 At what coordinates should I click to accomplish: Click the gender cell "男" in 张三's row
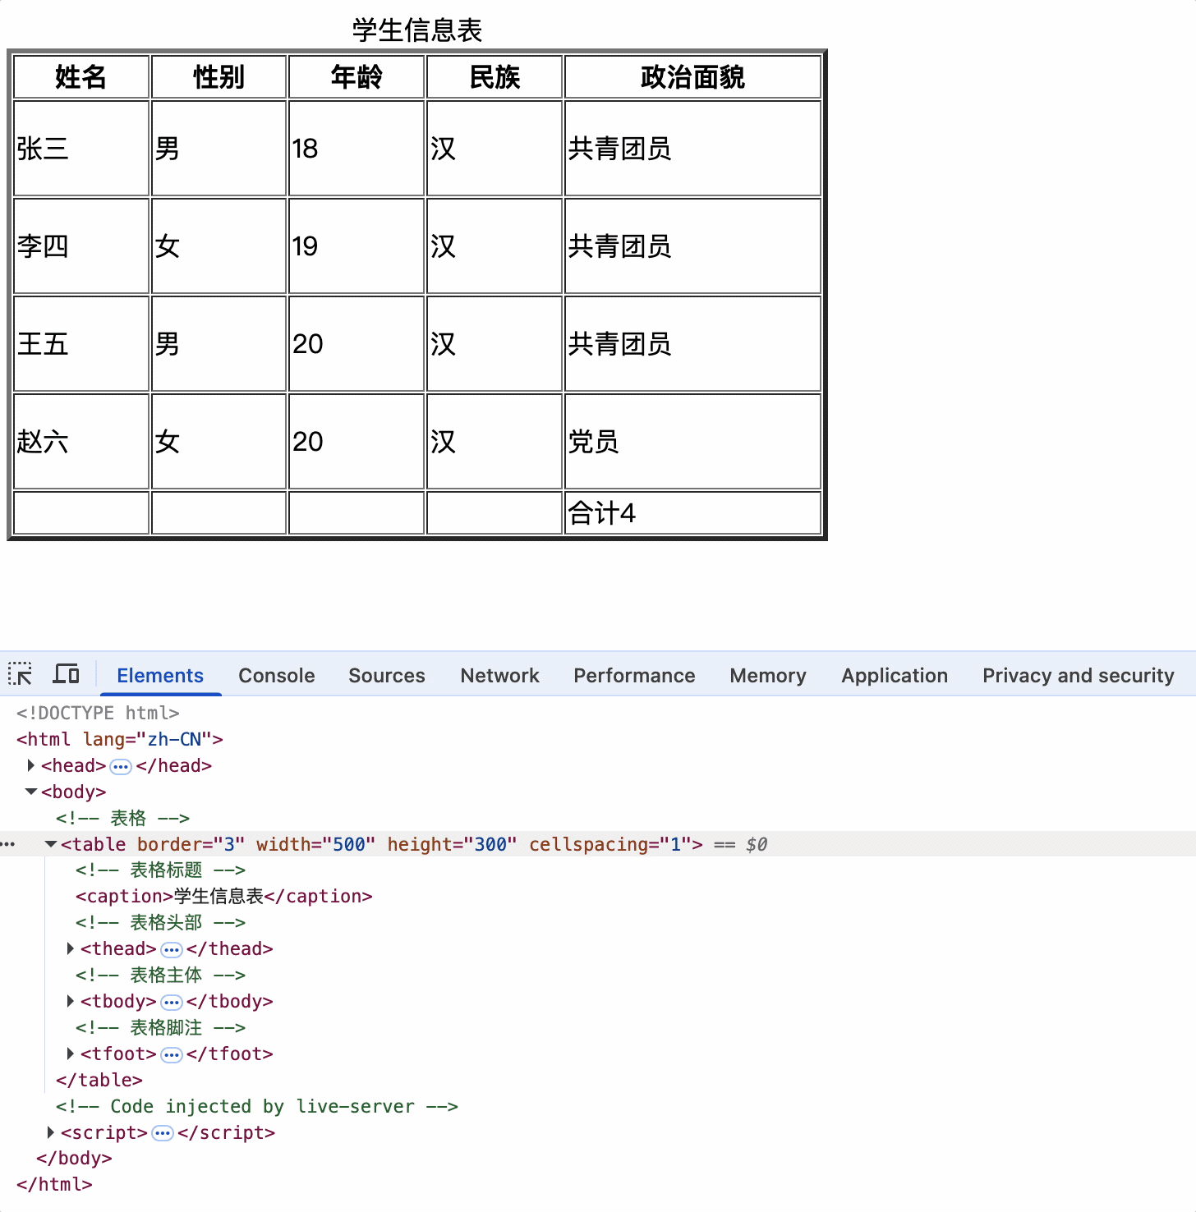219,149
